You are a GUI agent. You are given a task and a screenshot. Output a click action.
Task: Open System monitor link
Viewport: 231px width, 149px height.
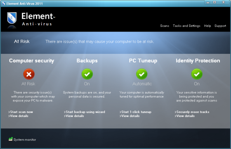[x=25, y=139]
